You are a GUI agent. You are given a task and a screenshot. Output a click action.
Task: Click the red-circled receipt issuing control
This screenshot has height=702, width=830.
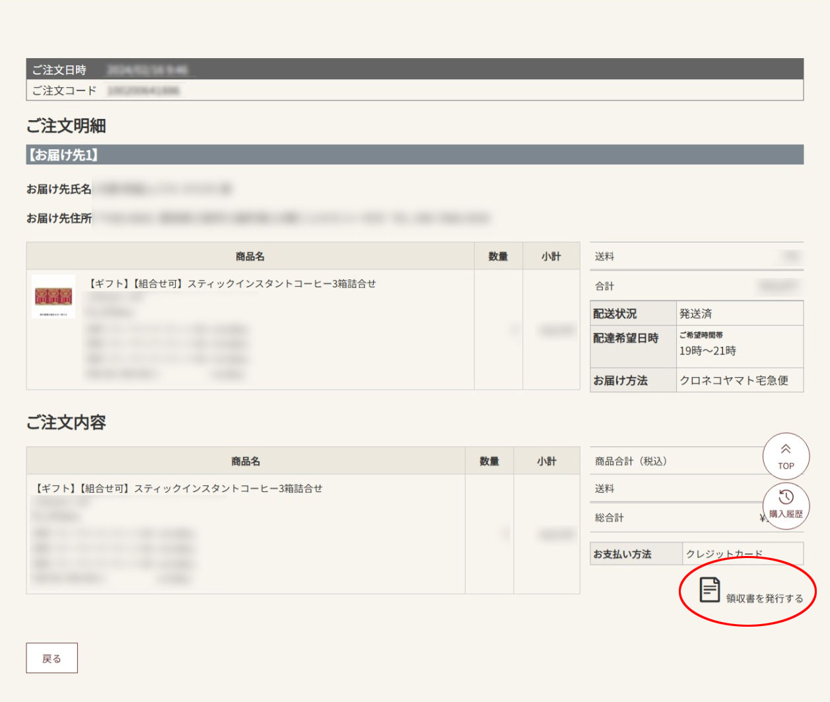745,592
